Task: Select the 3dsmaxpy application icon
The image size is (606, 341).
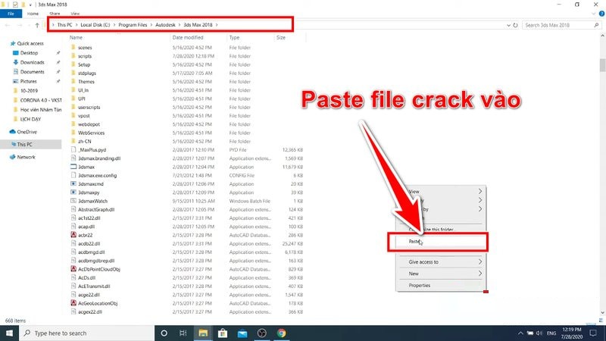Action: coord(73,192)
